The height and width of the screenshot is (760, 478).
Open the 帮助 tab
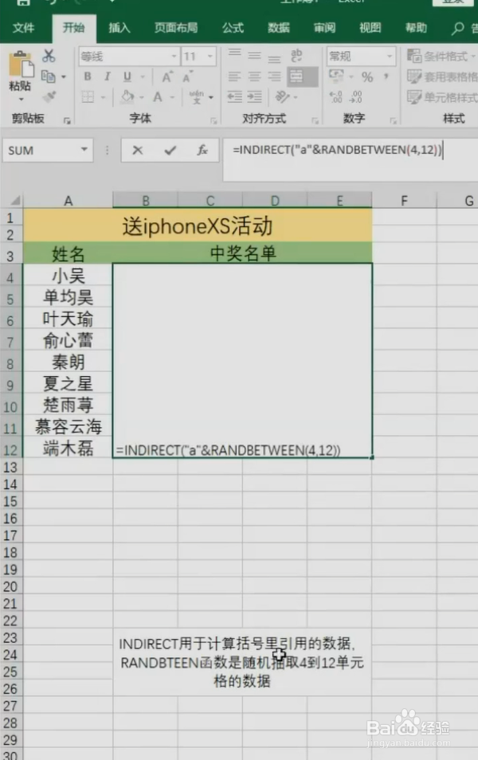click(x=416, y=28)
